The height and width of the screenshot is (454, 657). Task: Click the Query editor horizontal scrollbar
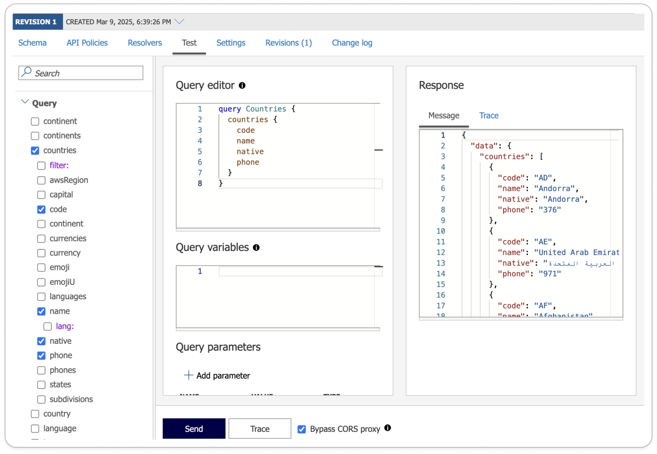click(x=277, y=230)
